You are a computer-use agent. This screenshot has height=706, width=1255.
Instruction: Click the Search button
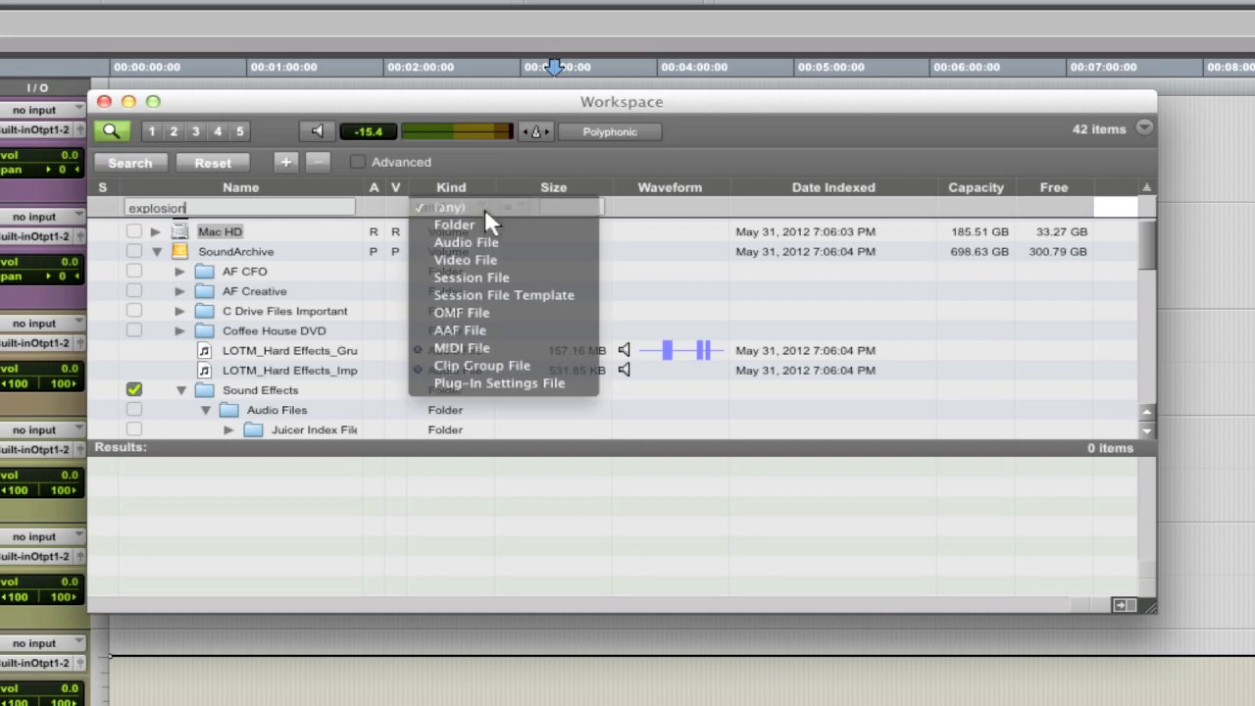(x=129, y=163)
